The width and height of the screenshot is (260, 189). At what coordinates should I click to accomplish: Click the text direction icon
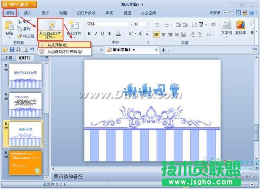[194, 25]
